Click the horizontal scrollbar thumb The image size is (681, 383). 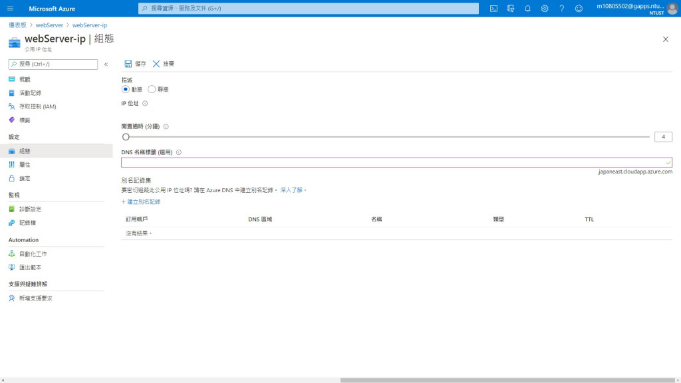tap(507, 380)
